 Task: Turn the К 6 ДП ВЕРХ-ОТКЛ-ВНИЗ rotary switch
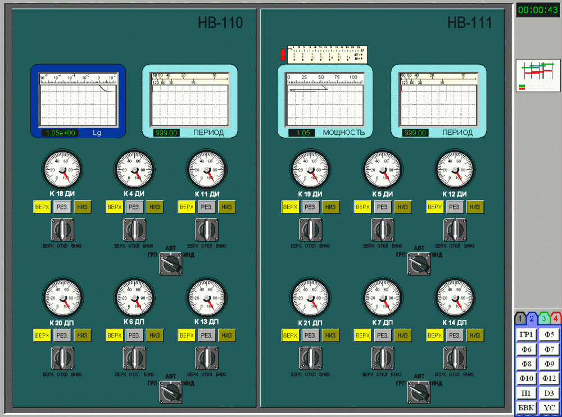point(134,358)
